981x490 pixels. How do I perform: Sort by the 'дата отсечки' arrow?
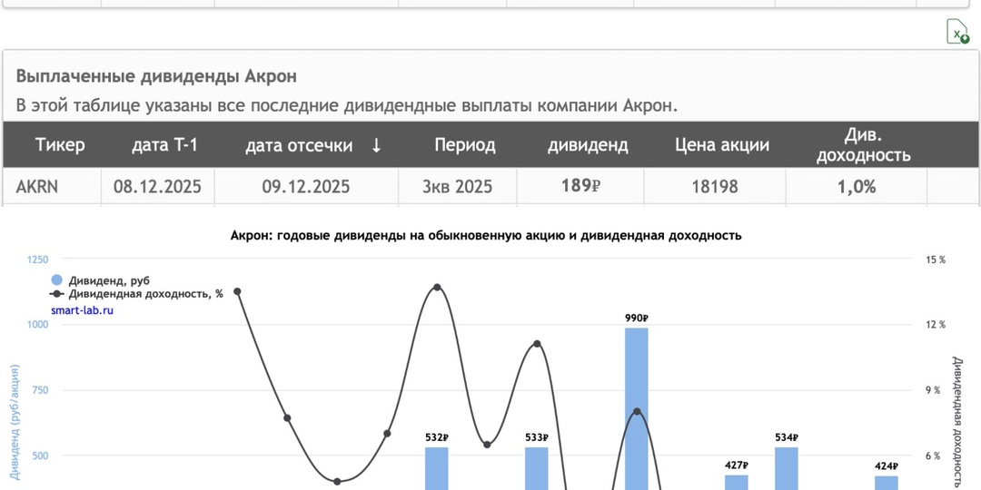[x=376, y=145]
